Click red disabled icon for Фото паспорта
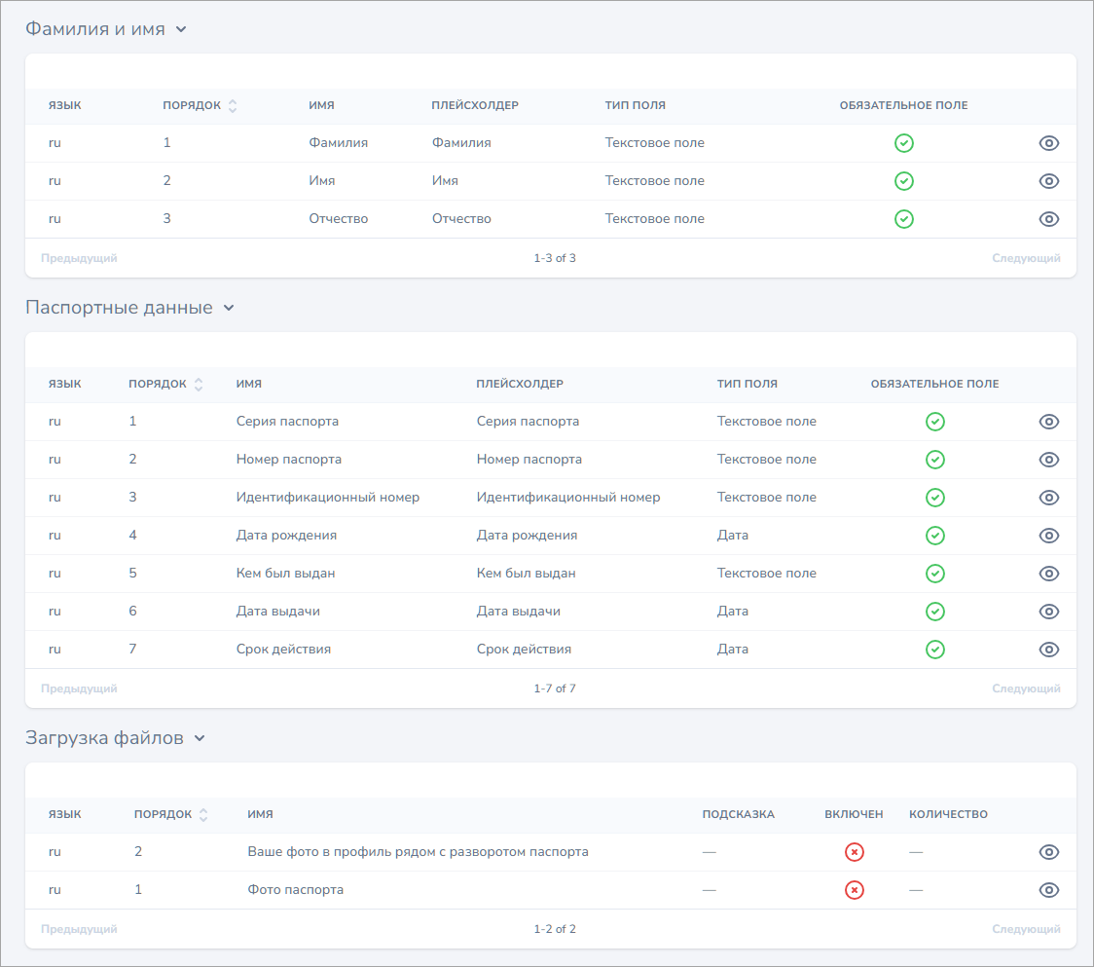The image size is (1094, 967). [854, 890]
